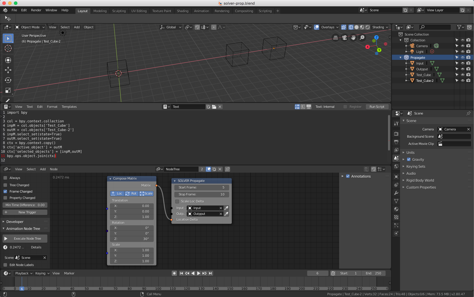Click the New Trigger button
This screenshot has width=474, height=297.
(25, 212)
